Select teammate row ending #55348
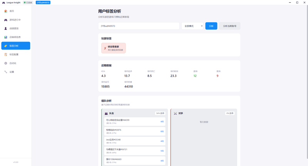308x166 pixels. (x=135, y=141)
